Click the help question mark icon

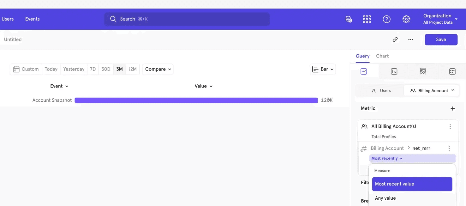click(x=386, y=19)
